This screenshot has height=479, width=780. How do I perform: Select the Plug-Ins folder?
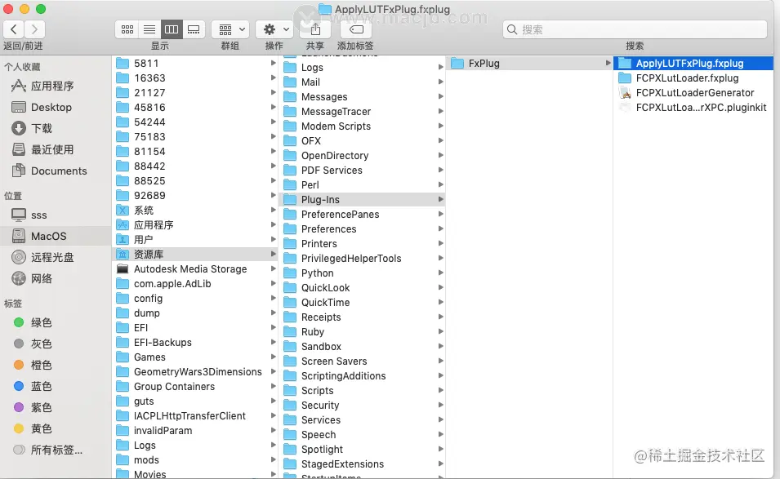pos(363,200)
